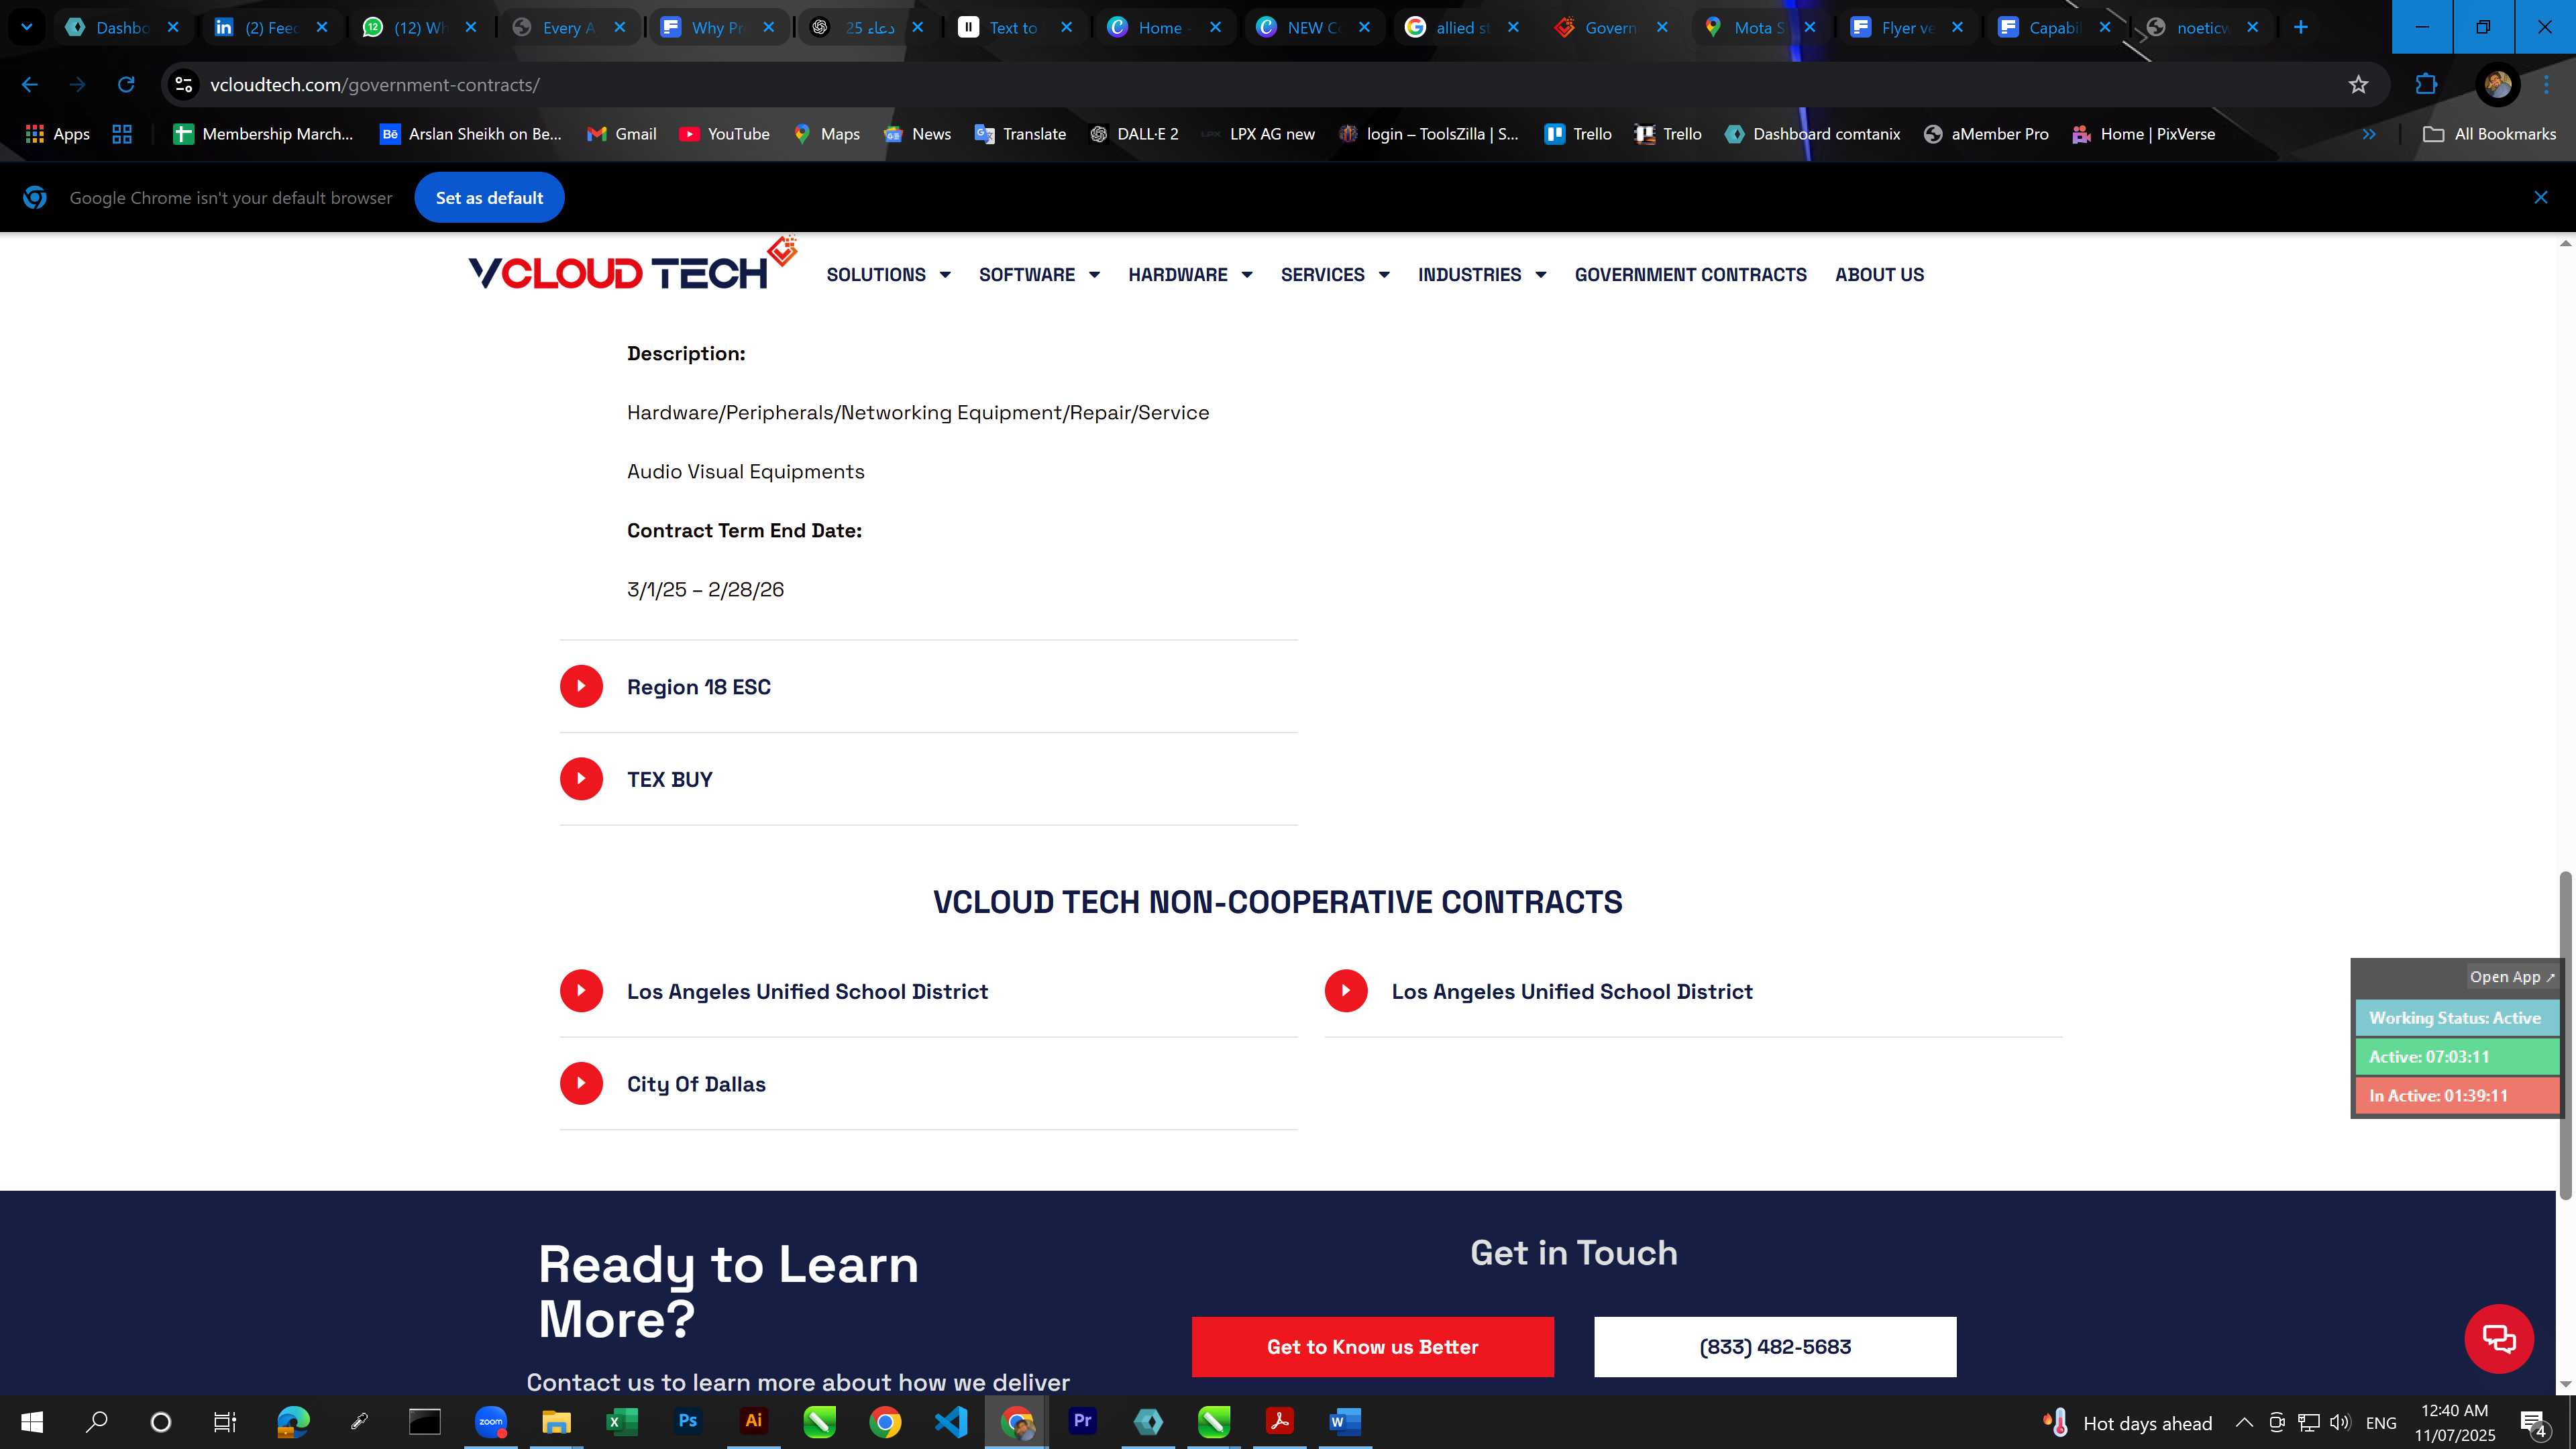Switch to the WhatsApp tab
The image size is (2576, 1449).
tap(420, 28)
